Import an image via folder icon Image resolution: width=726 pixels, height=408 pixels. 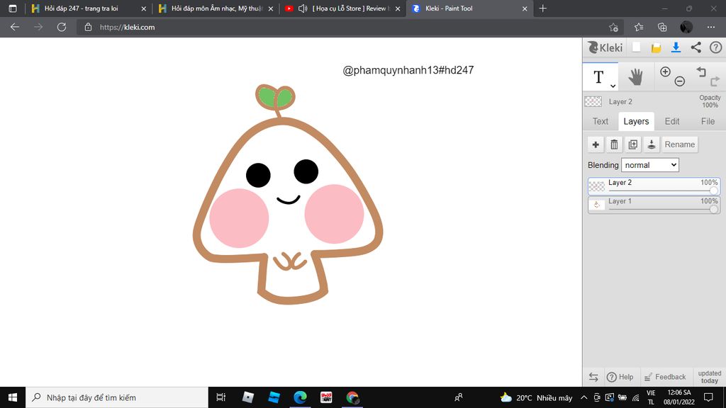tap(656, 47)
